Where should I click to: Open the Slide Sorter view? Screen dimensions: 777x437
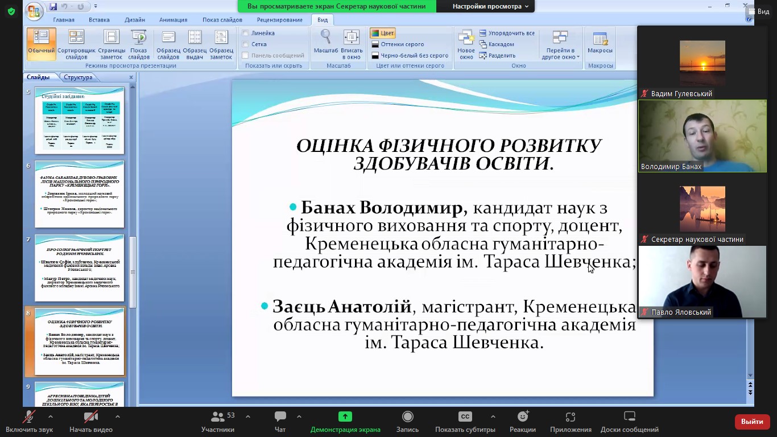pyautogui.click(x=76, y=44)
